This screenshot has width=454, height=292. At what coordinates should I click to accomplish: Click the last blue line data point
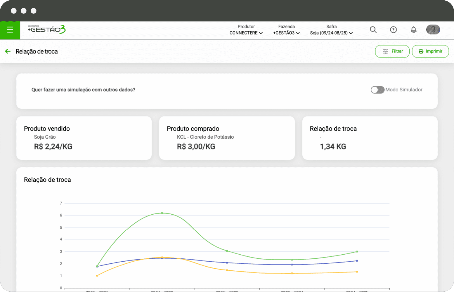click(357, 261)
